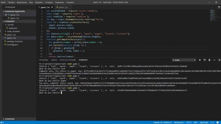Move panel position icon

(x=219, y=60)
